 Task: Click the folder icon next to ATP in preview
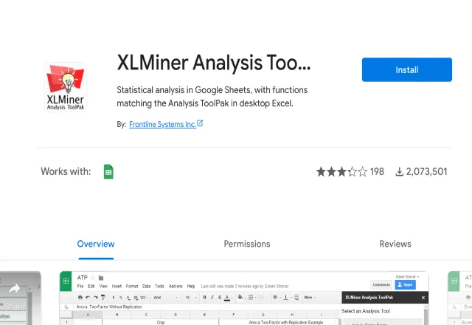pos(101,278)
